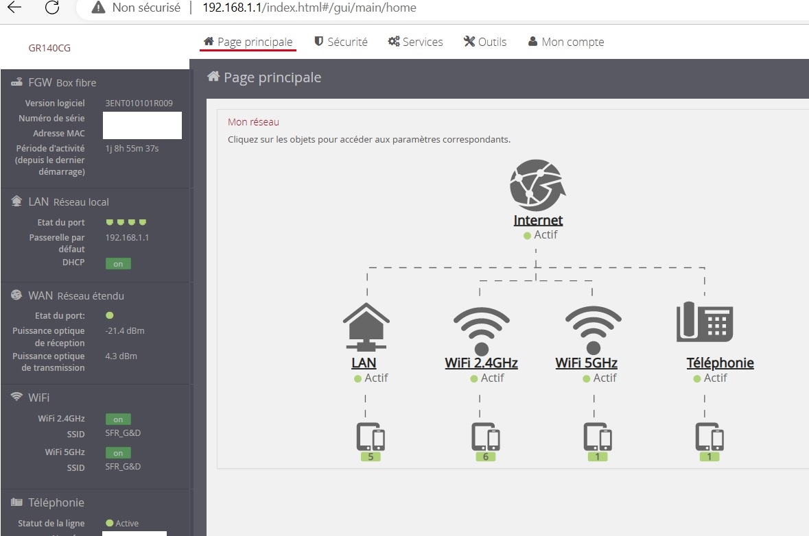Screen dimensions: 809x536
Task: Collapse the FGW Box fibre panel
Action: pyautogui.click(x=55, y=82)
